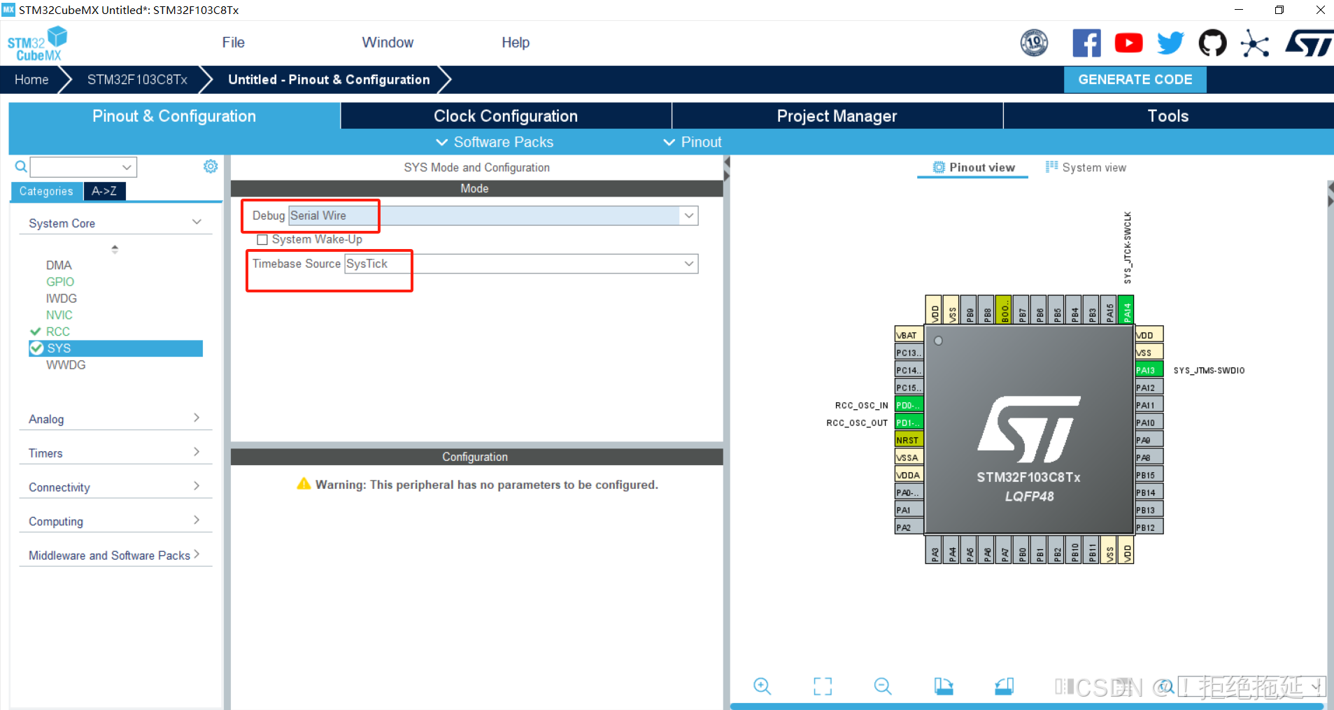Viewport: 1334px width, 710px height.
Task: Select the BOOT0 pin on chip
Action: click(x=1003, y=309)
